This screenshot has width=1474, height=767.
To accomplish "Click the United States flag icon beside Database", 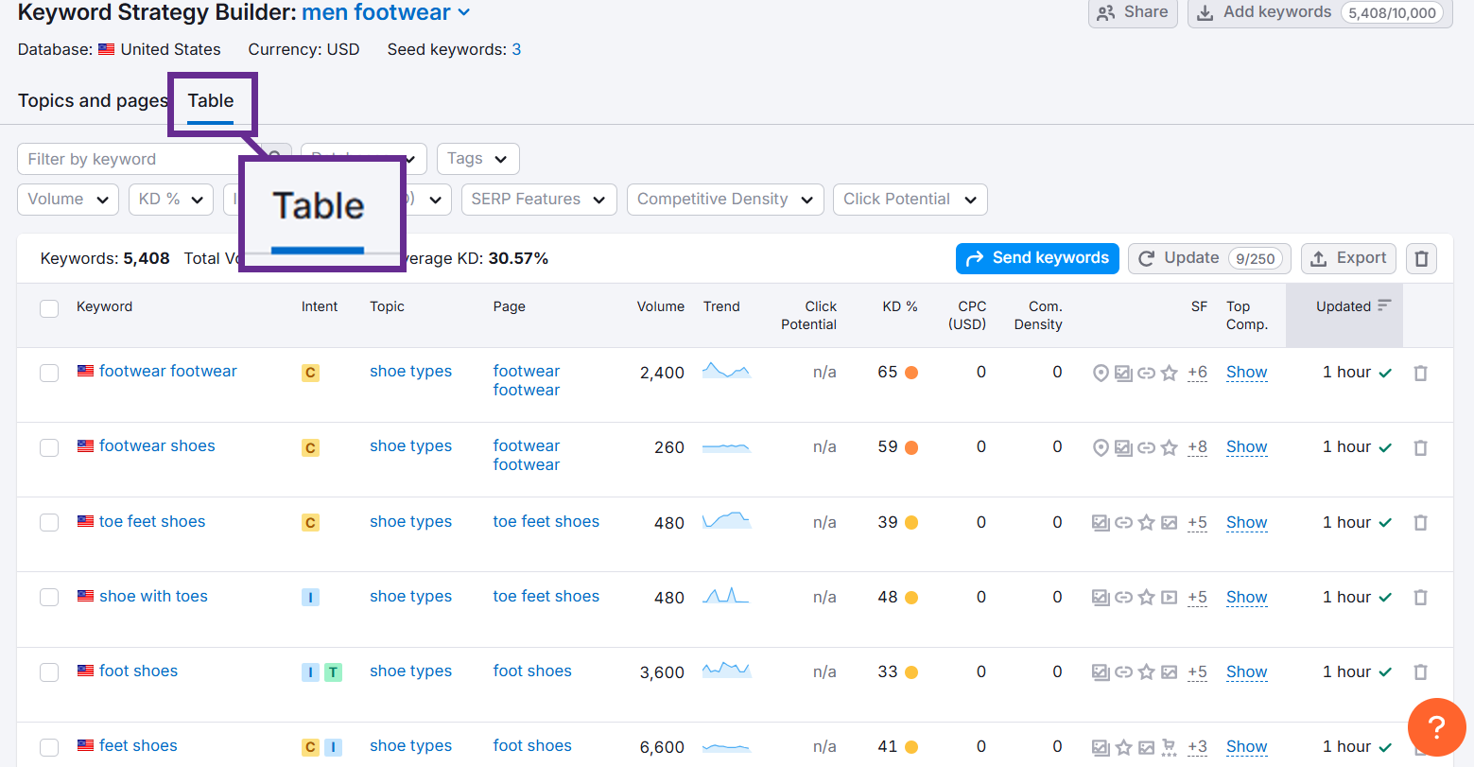I will tap(107, 49).
